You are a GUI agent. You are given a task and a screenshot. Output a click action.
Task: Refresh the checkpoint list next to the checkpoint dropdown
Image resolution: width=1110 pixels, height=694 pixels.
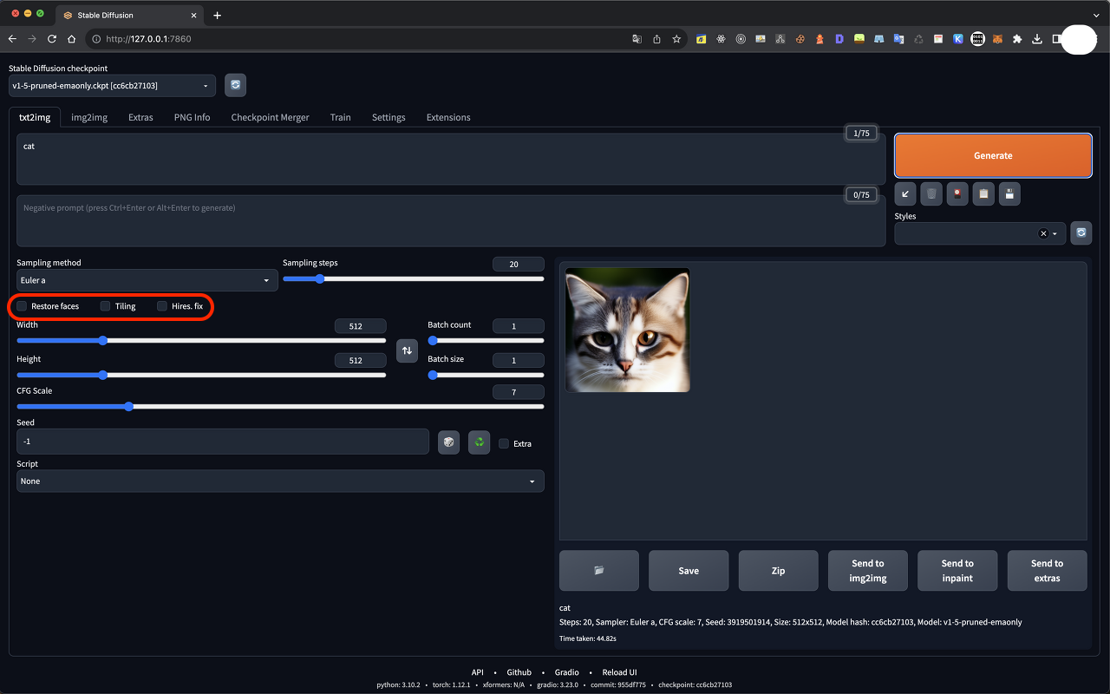pyautogui.click(x=235, y=85)
